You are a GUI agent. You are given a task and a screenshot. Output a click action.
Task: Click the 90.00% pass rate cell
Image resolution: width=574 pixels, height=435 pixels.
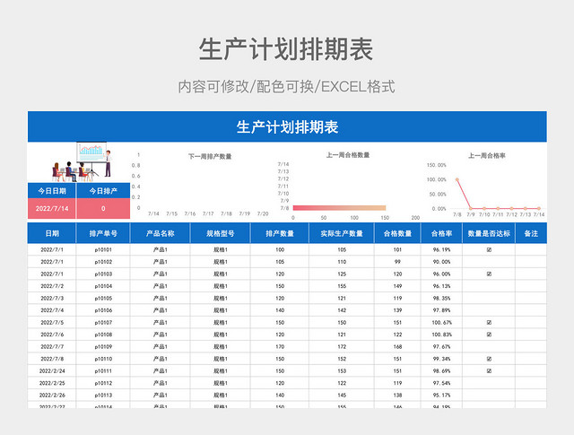[441, 262]
